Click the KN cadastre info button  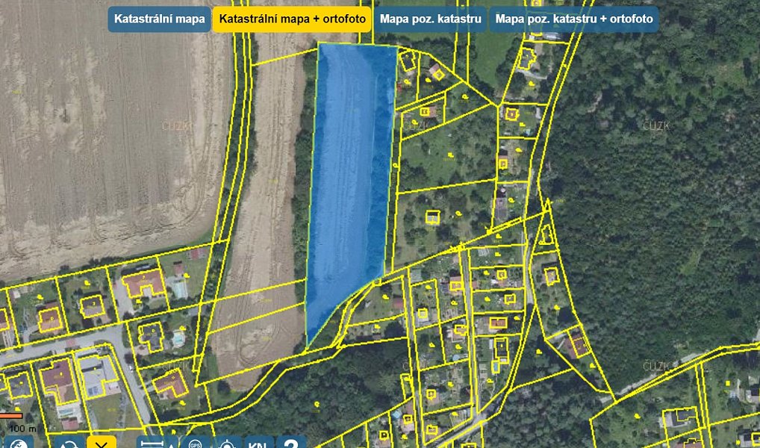(x=259, y=442)
